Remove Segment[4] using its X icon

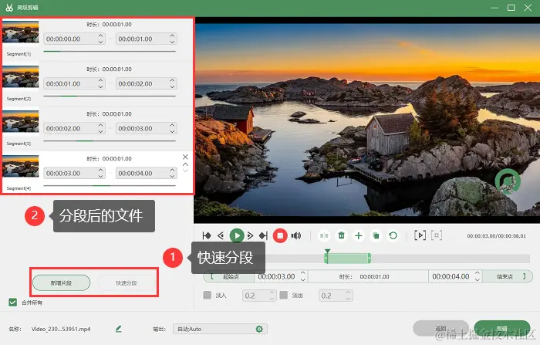pos(185,157)
